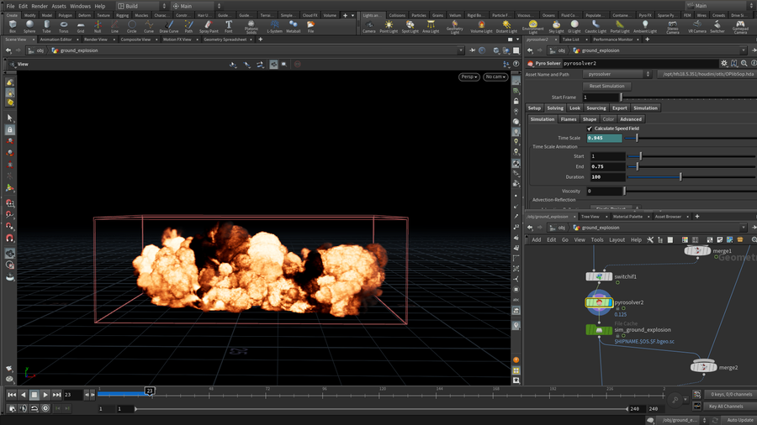Image resolution: width=757 pixels, height=425 pixels.
Task: Add a Sky Light from the shelf
Action: (556, 26)
